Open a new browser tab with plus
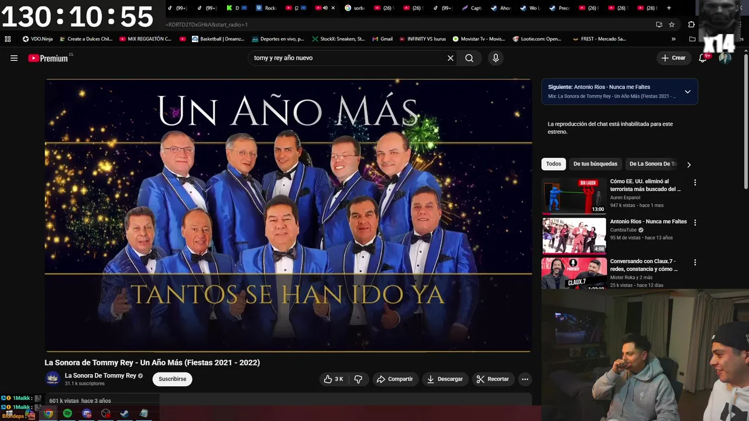Viewport: 749px width, 421px height. point(669,8)
